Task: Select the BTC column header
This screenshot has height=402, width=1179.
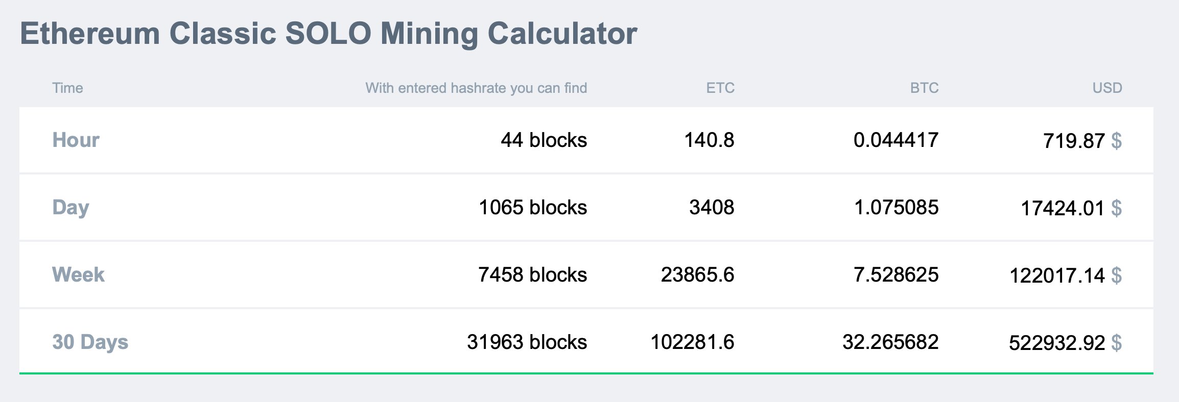Action: (x=924, y=88)
